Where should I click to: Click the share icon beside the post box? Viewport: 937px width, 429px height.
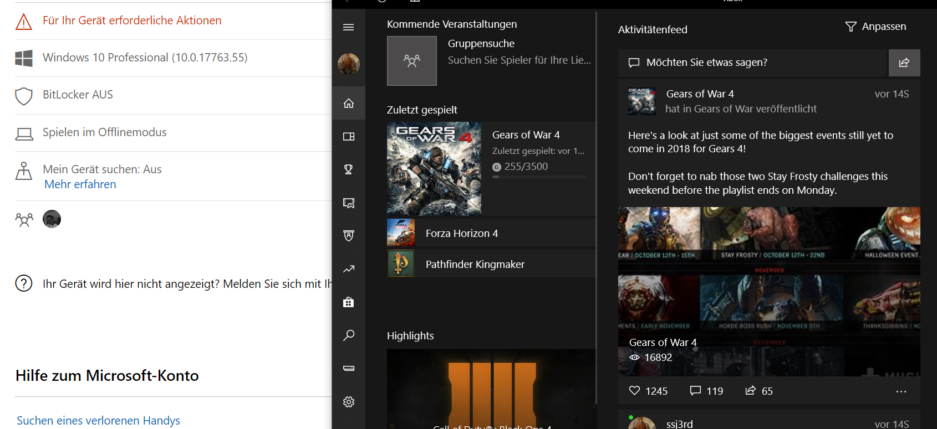(904, 63)
